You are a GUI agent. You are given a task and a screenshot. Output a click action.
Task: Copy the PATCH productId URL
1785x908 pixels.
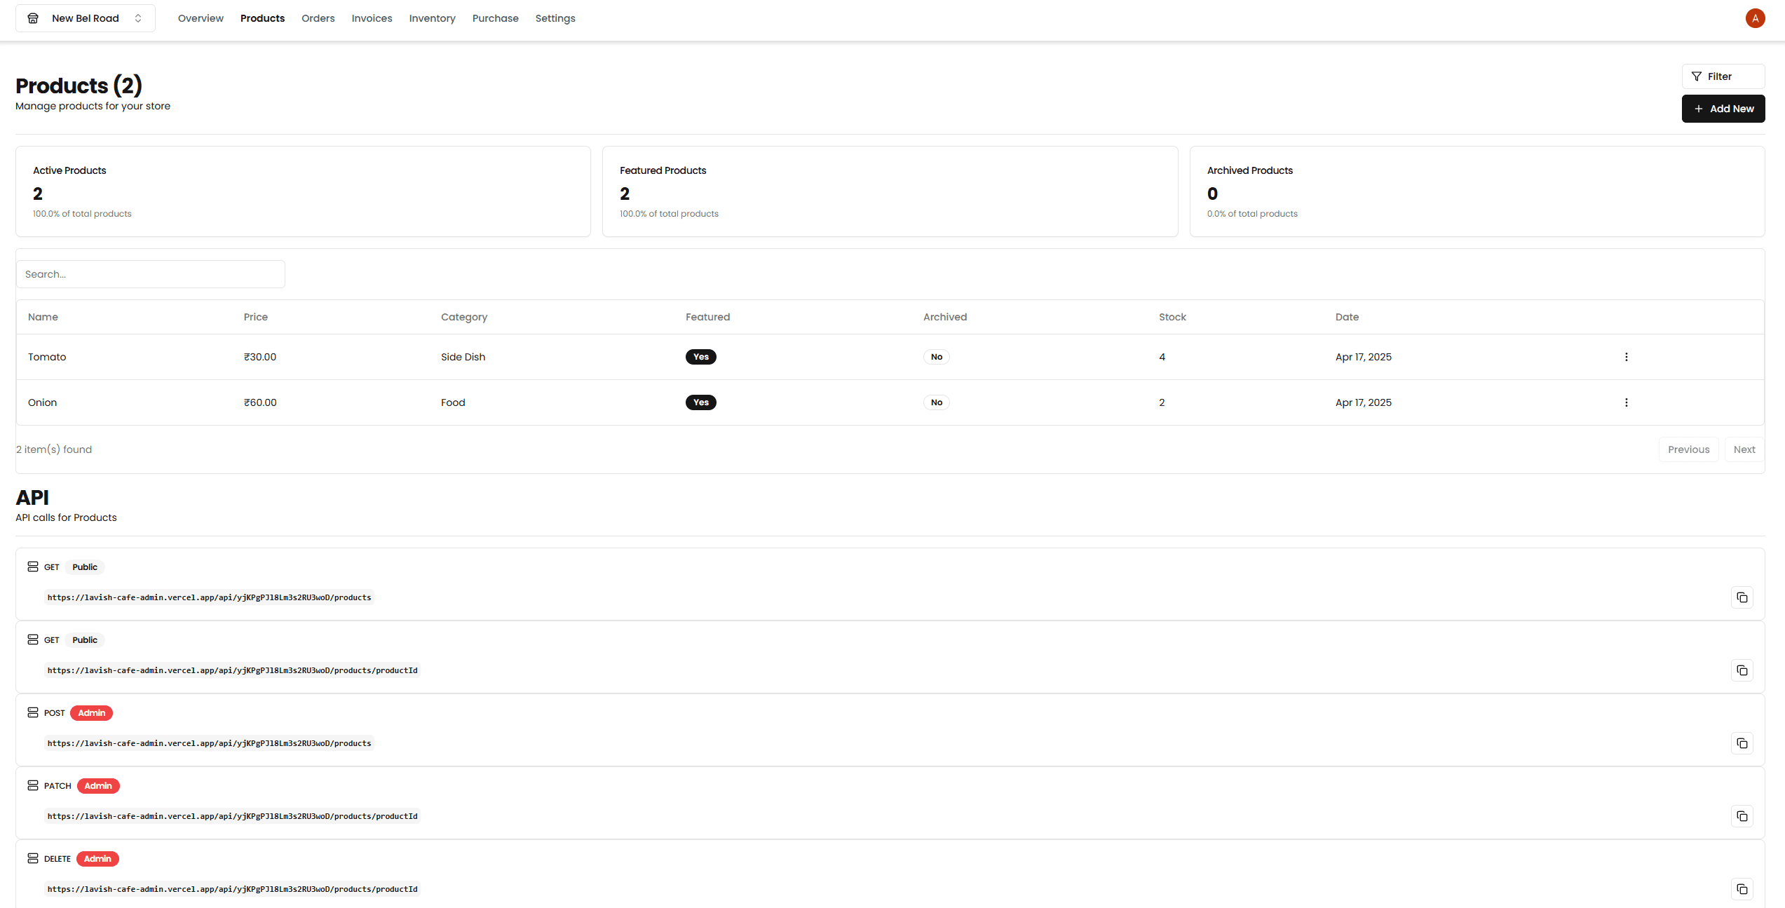point(1742,816)
